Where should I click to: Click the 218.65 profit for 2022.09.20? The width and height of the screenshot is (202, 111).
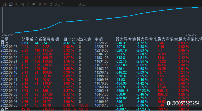click(x=48, y=65)
